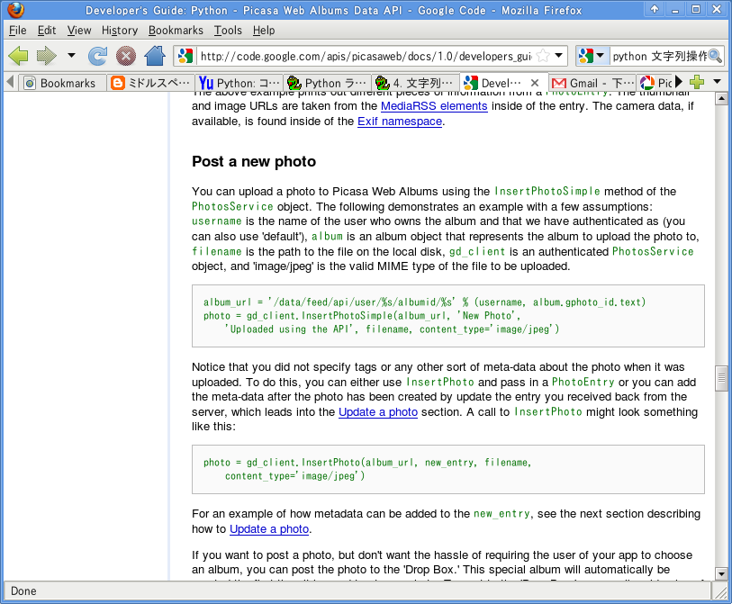Go to the Home page
Viewport: 732px width, 604px height.
pyautogui.click(x=155, y=56)
